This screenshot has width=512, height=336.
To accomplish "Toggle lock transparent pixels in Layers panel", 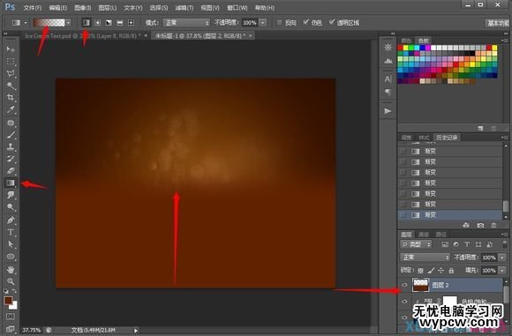I will [x=420, y=271].
